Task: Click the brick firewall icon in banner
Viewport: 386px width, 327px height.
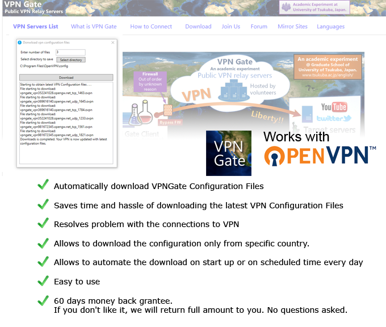Action: click(168, 110)
